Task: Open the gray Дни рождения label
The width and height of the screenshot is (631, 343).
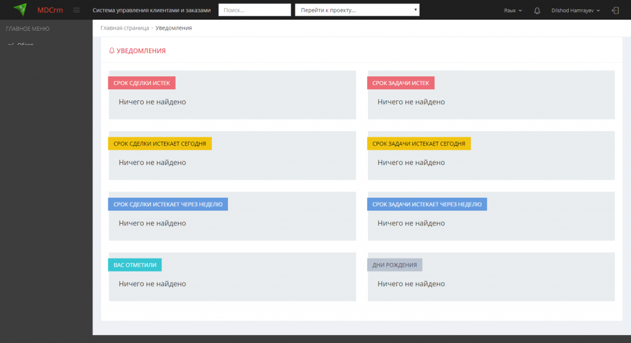Action: point(394,265)
